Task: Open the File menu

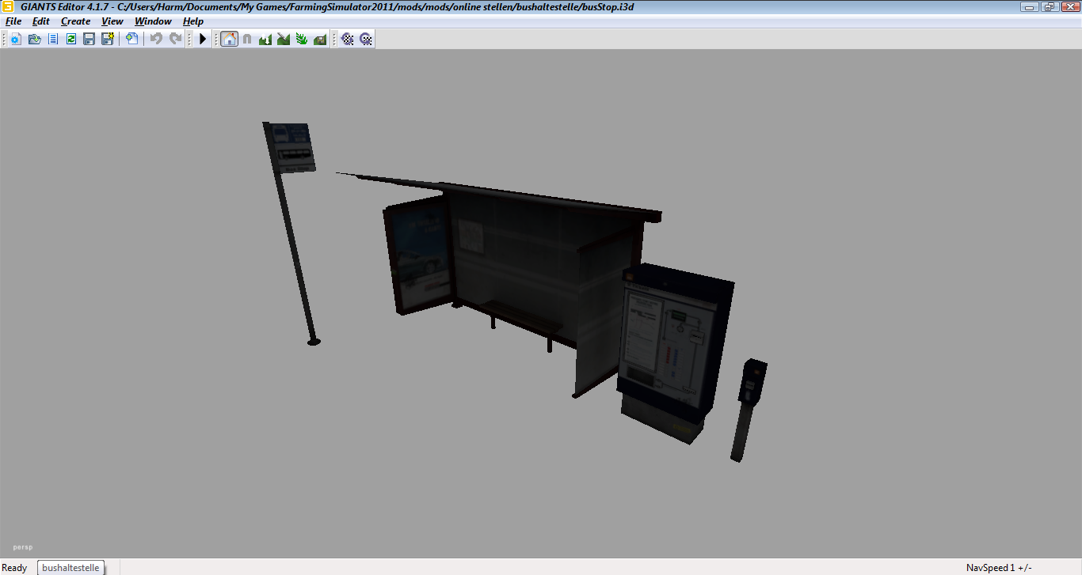Action: click(x=13, y=21)
